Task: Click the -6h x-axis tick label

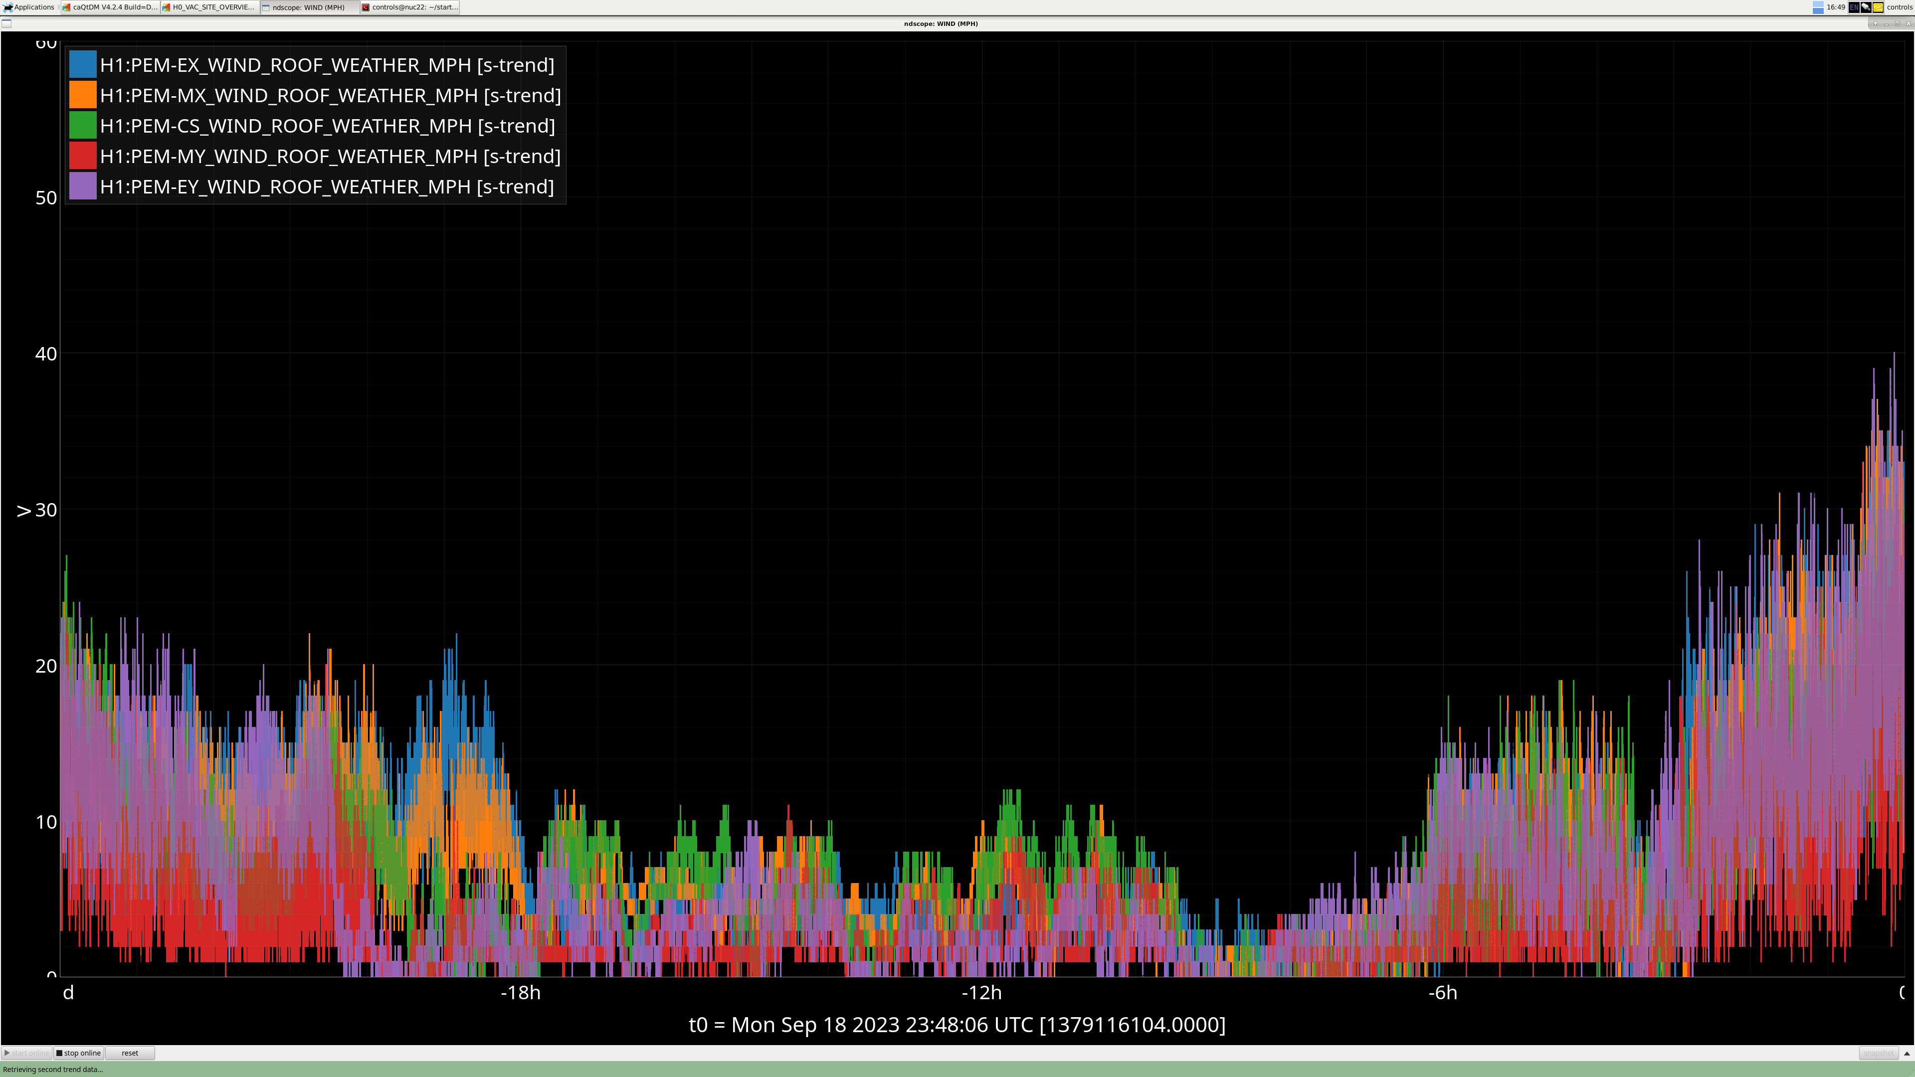Action: click(1442, 993)
